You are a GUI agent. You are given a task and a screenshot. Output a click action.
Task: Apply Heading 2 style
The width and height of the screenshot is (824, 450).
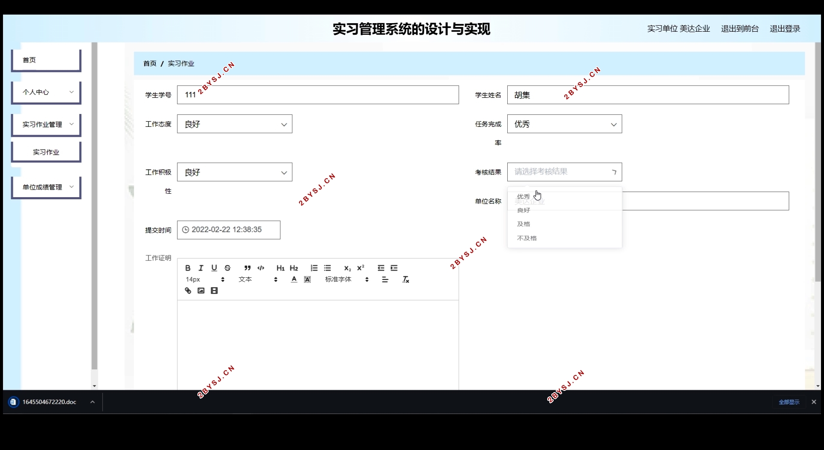[x=294, y=268]
